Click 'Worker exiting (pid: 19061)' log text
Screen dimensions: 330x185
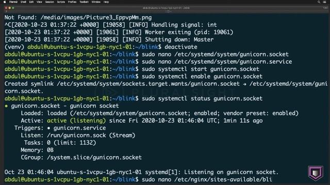point(189,32)
